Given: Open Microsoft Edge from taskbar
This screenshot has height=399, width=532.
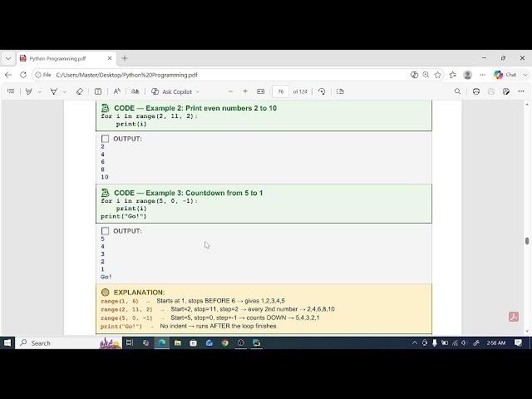Looking at the screenshot, I should [162, 343].
